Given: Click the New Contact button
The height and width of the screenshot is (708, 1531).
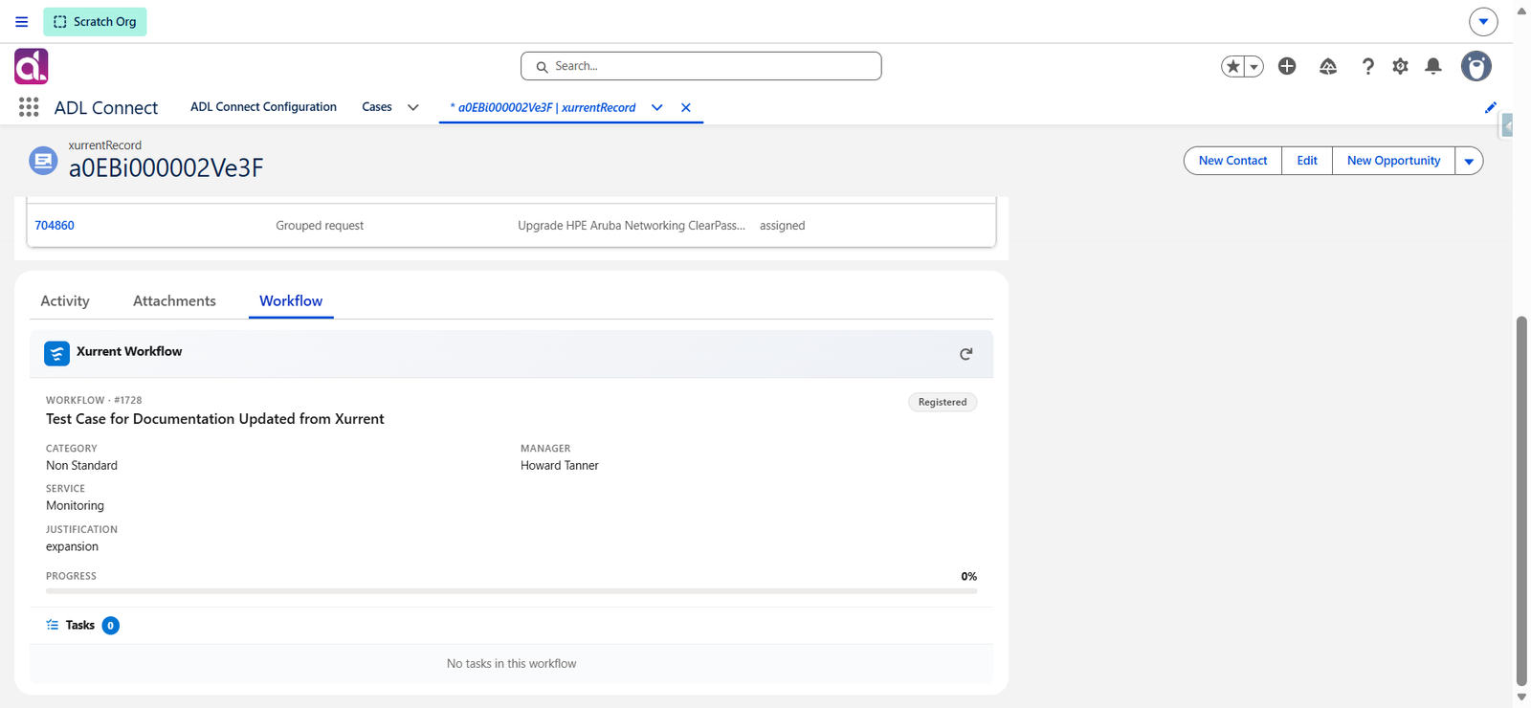Looking at the screenshot, I should [1232, 161].
